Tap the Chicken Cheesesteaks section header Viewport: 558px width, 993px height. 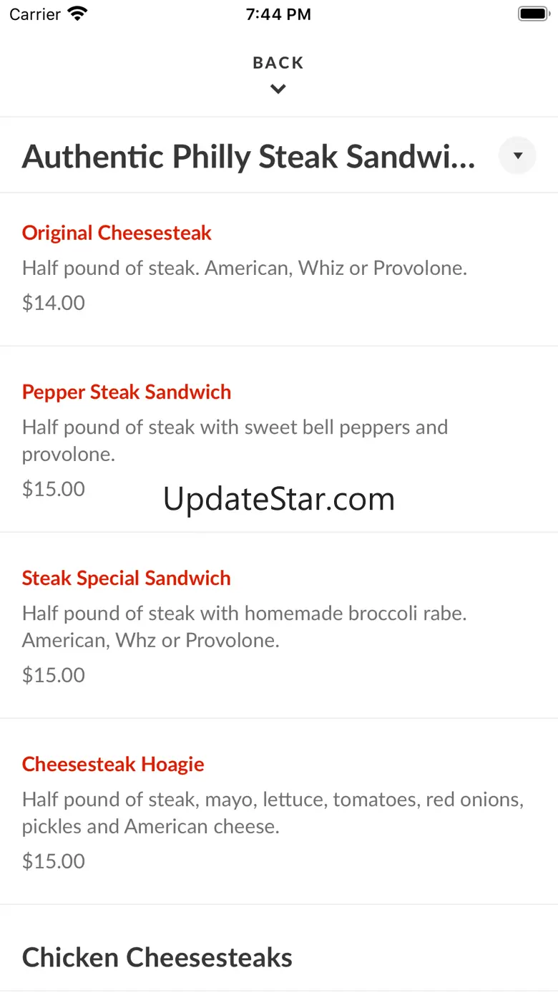(157, 957)
